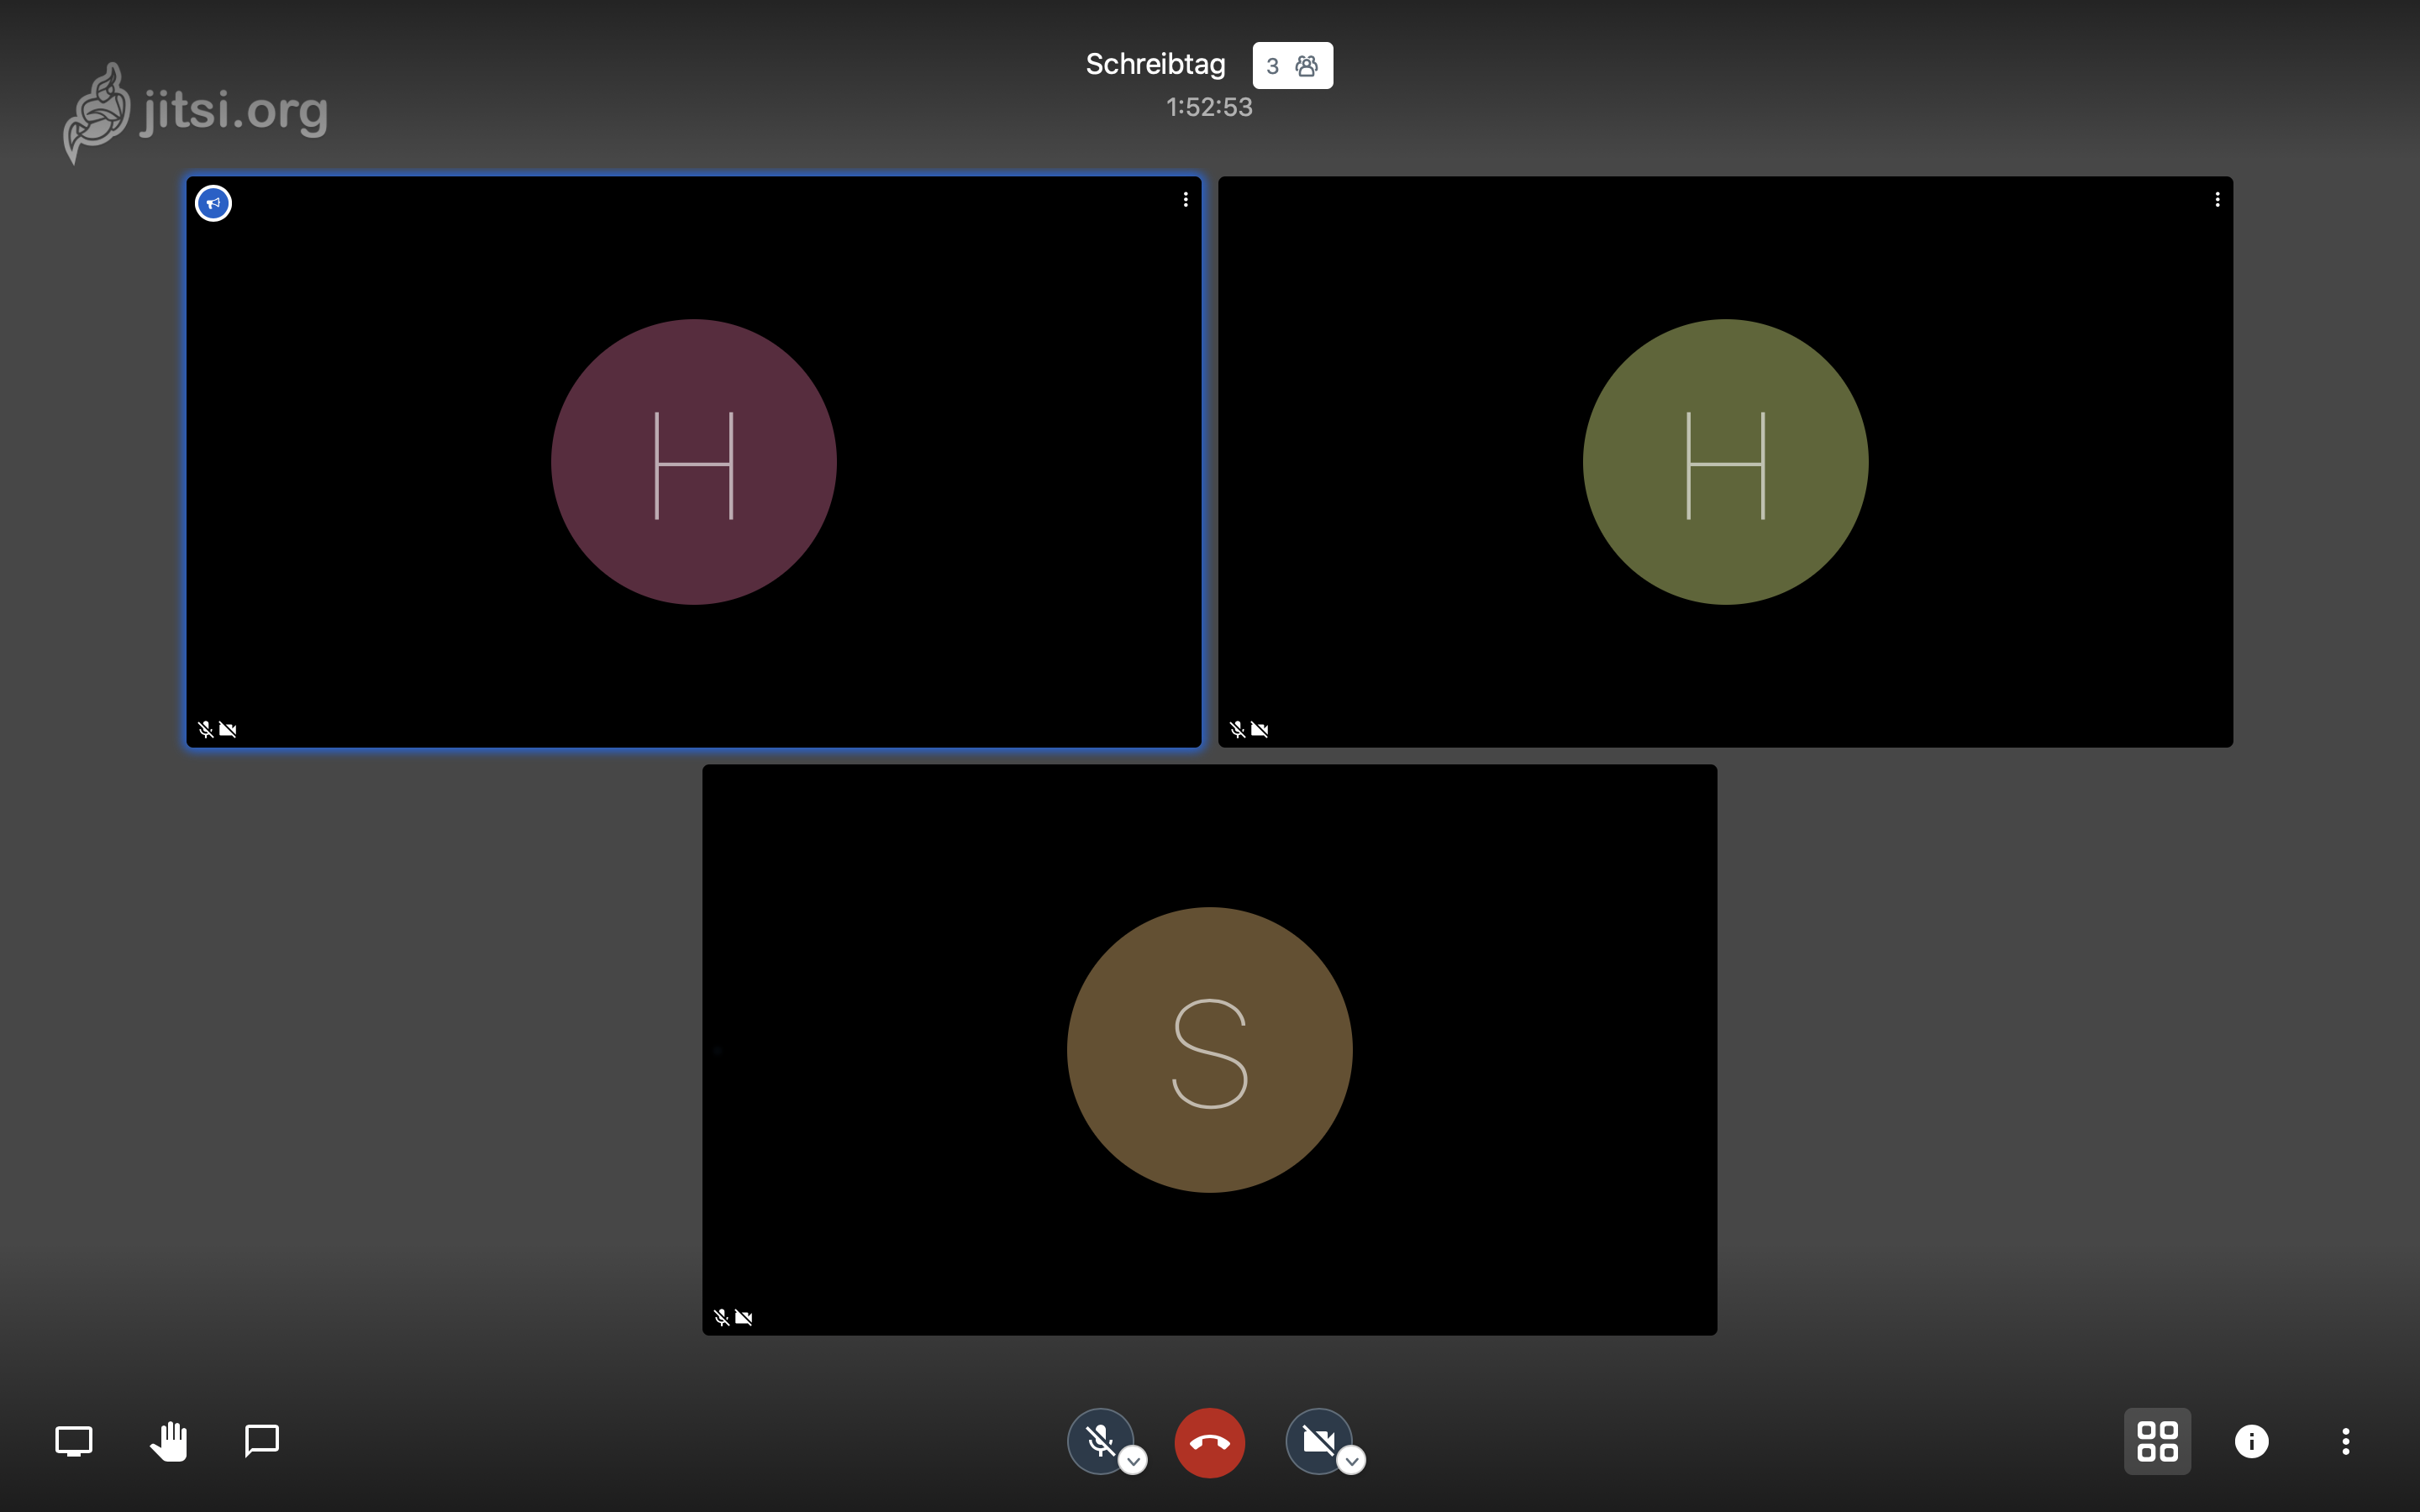Open more actions menu in toolbar

tap(2345, 1441)
